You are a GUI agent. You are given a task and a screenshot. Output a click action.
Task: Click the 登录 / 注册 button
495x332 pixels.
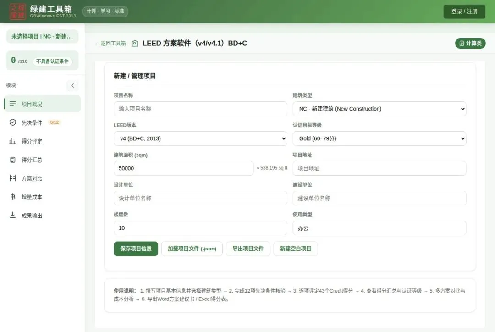[x=464, y=11]
